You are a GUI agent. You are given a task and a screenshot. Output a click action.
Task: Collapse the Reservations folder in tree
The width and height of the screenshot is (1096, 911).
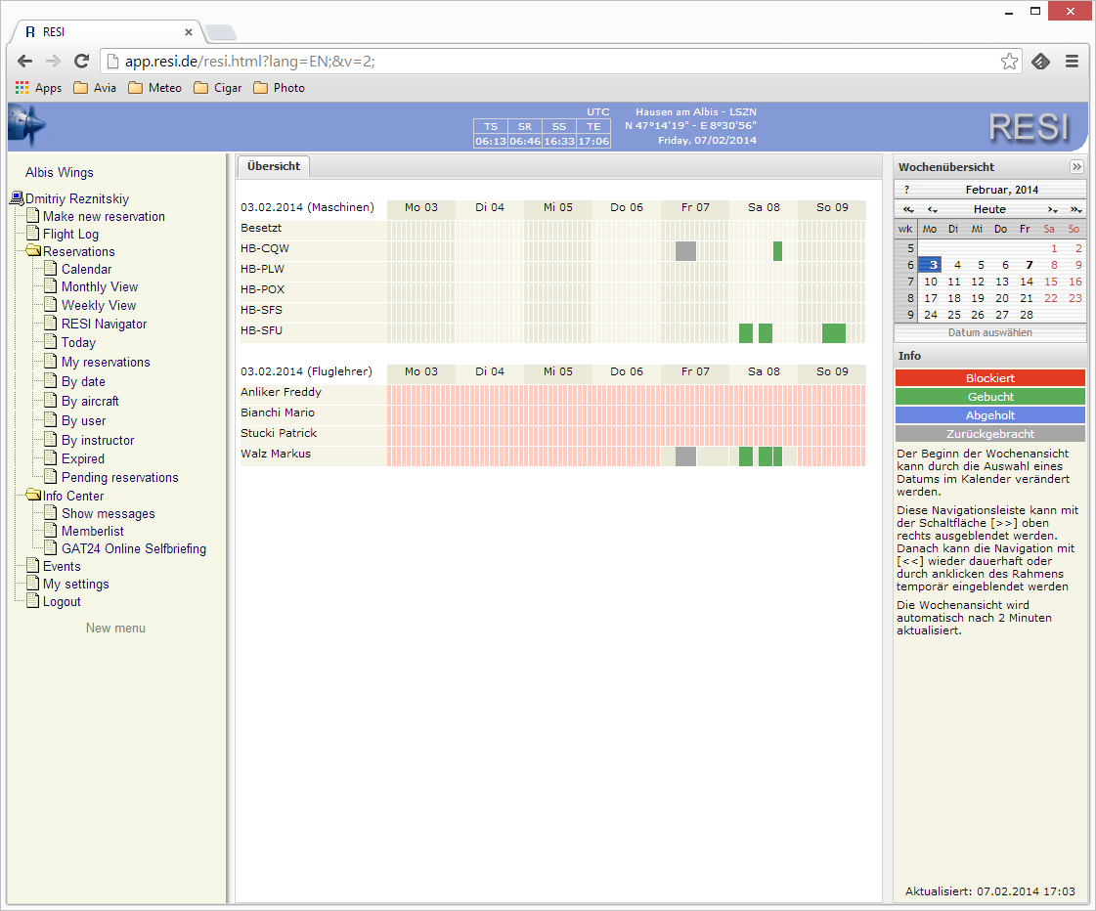tap(34, 252)
